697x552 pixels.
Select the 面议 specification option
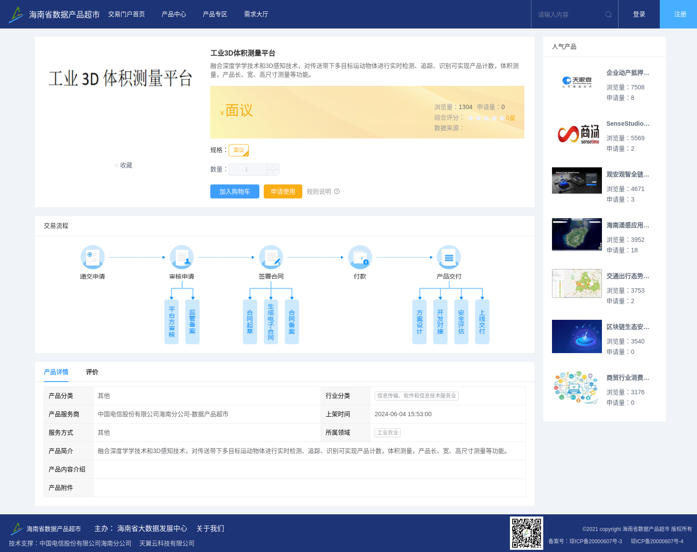click(239, 150)
